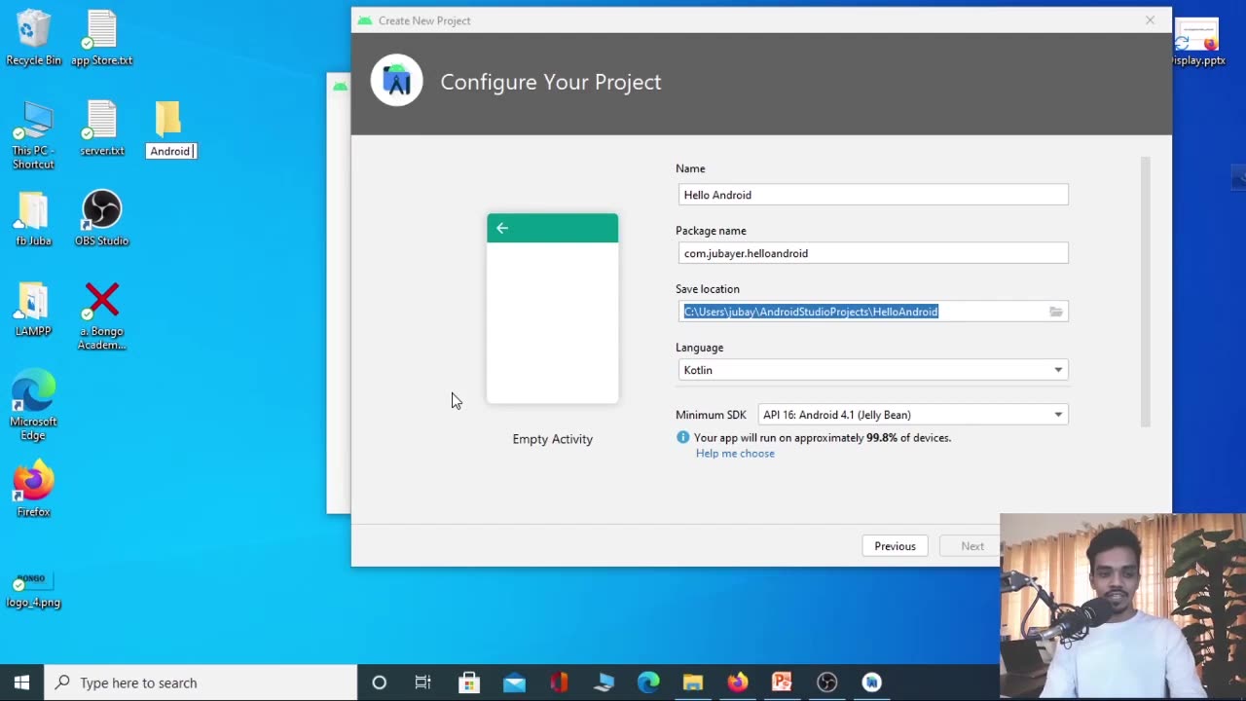Open the Mail app from the taskbar
Viewport: 1246px width, 701px height.
point(514,683)
